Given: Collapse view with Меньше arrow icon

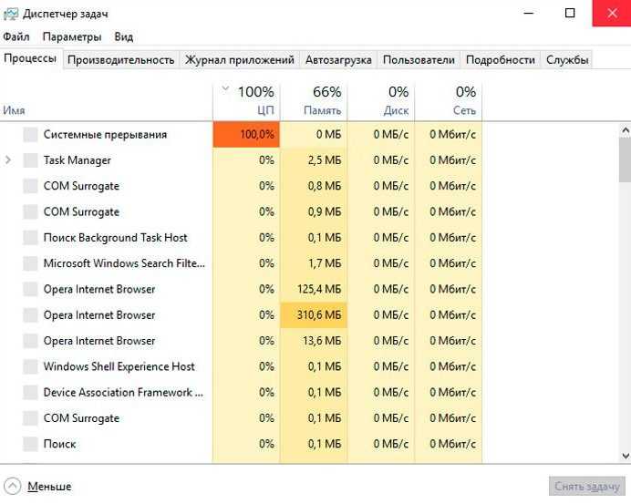Looking at the screenshot, I should 12,487.
